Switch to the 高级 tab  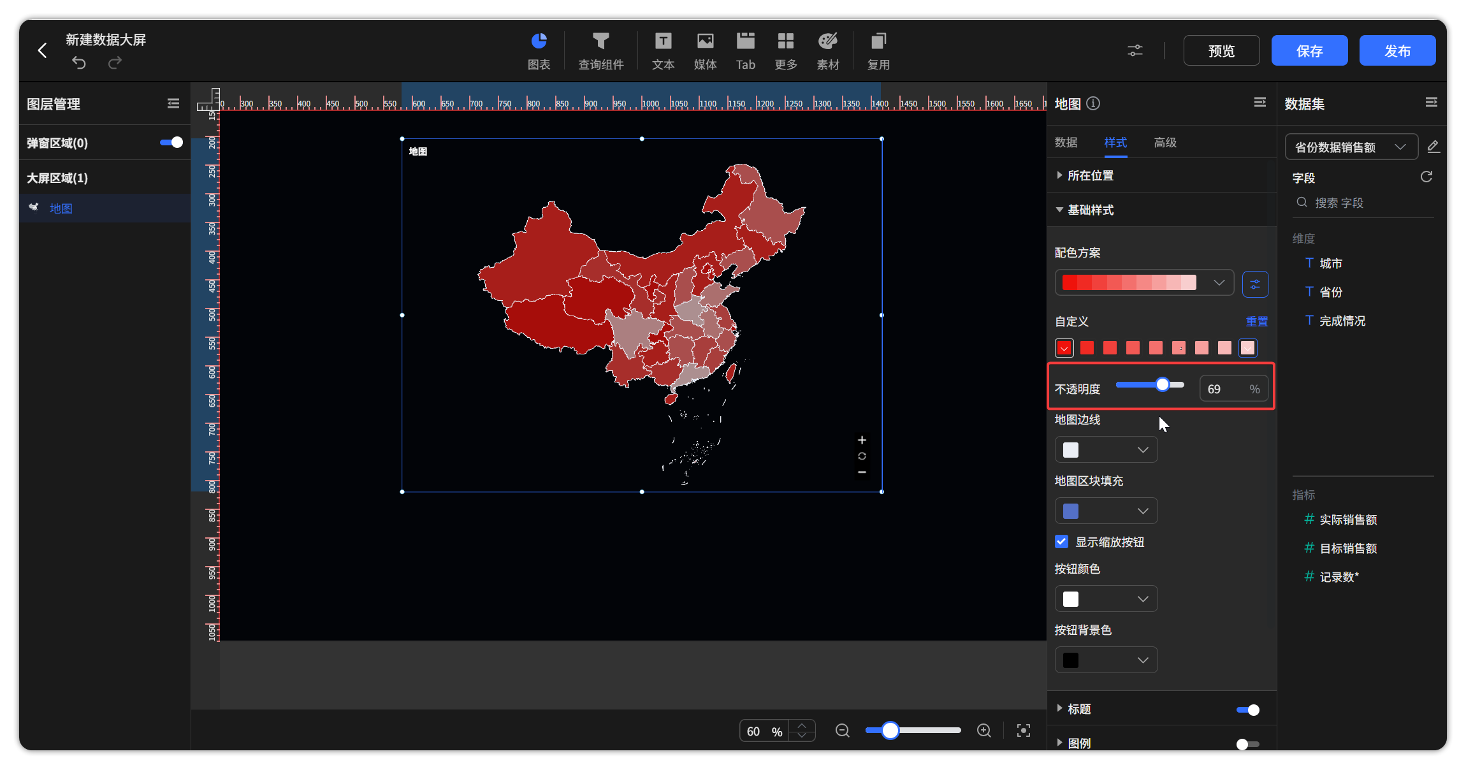pyautogui.click(x=1165, y=142)
